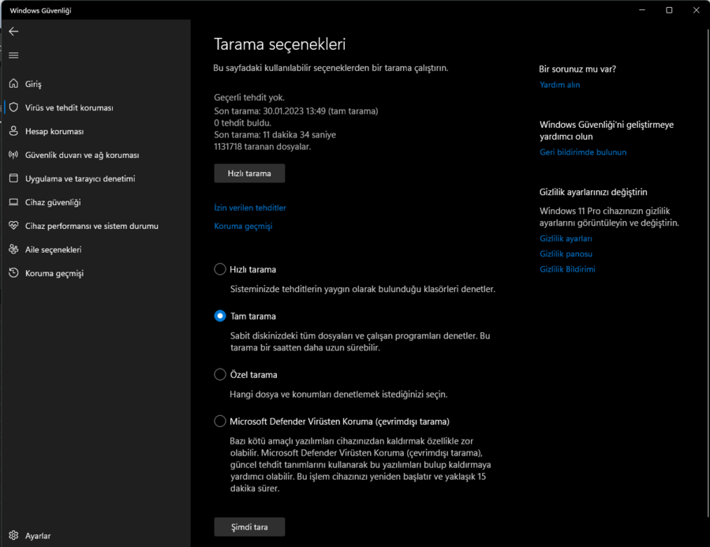
Task: Click the Hesap koruması person icon
Action: coord(13,131)
